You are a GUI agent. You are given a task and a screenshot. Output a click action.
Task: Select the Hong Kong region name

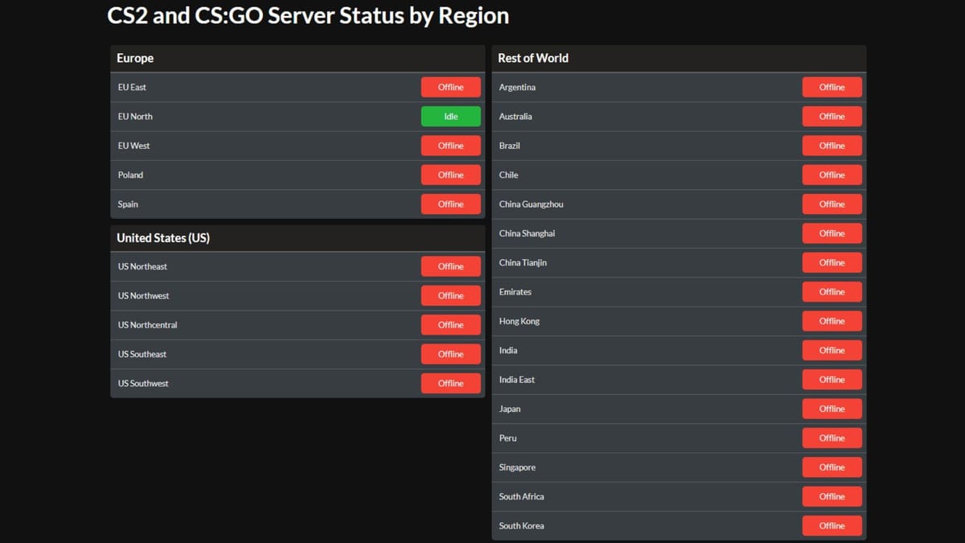(519, 321)
